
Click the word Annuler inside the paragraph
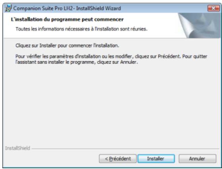click(x=129, y=62)
